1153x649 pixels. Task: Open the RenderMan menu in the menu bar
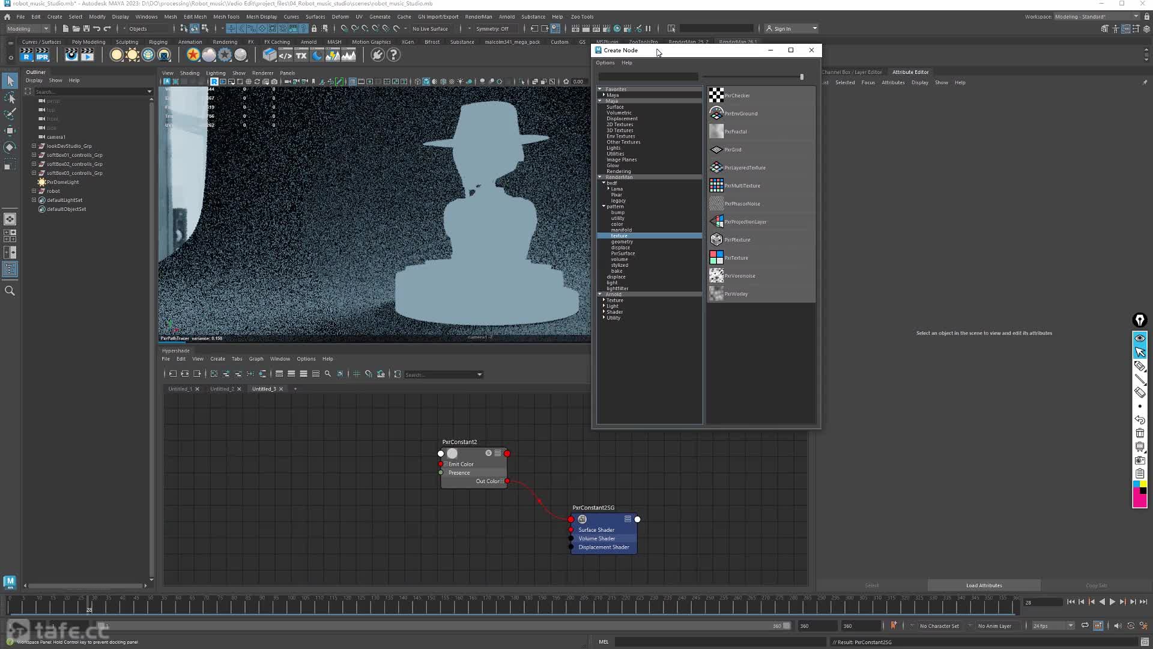(478, 17)
